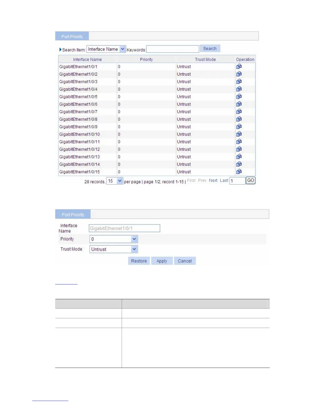Click the edit icon for GigabitEthernet1/0/7
The height and width of the screenshot is (403, 311).
239,111
